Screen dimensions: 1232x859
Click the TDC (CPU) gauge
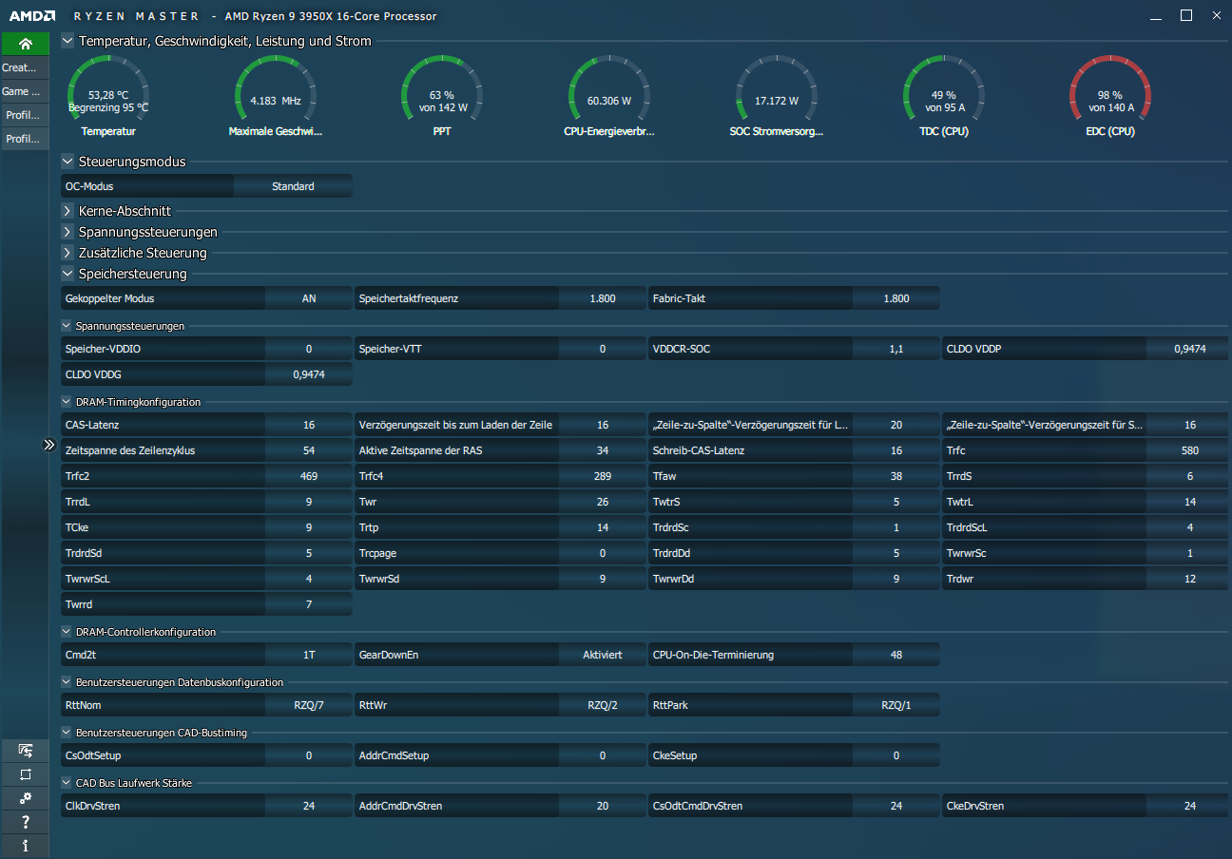(x=944, y=96)
